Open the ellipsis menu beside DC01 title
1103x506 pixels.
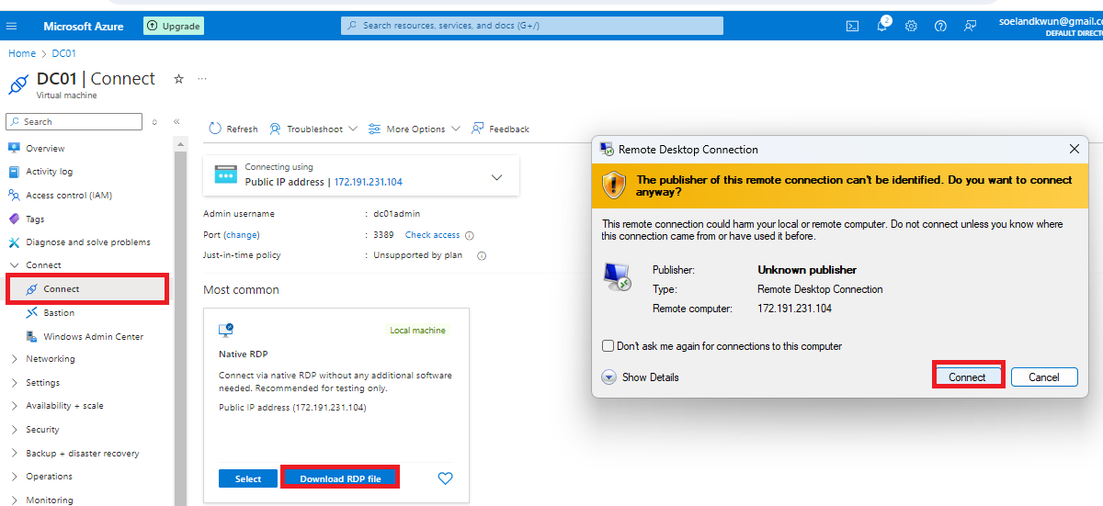pyautogui.click(x=202, y=79)
